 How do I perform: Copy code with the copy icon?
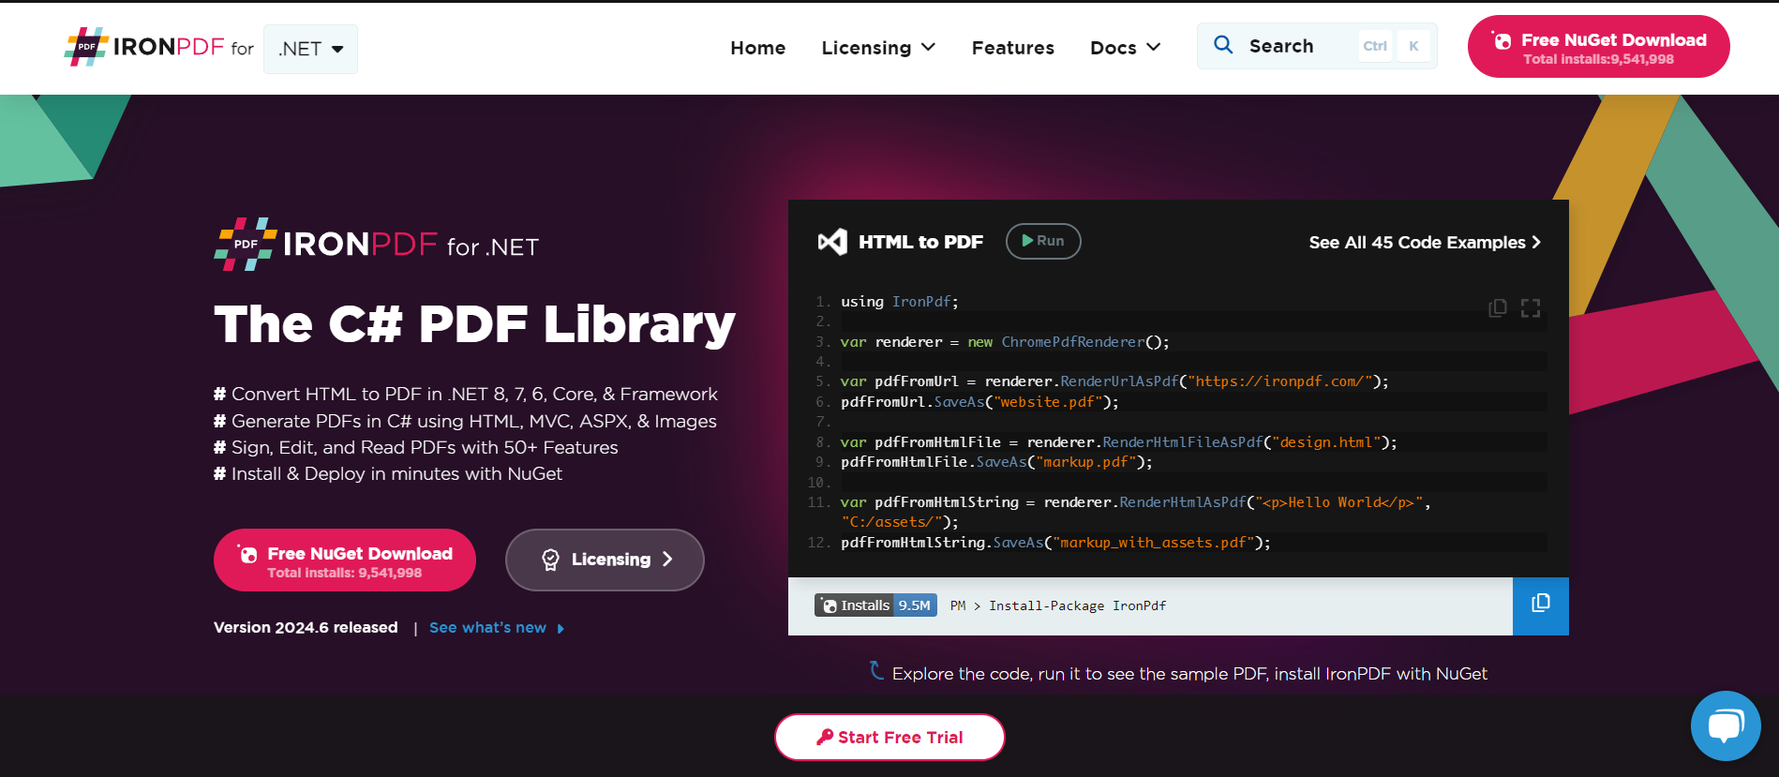pos(1498,308)
